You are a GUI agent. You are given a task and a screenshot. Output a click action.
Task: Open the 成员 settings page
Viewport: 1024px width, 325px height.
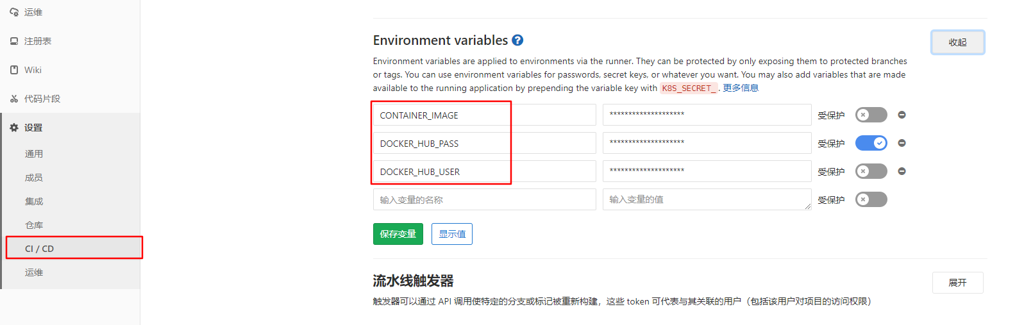[x=34, y=178]
